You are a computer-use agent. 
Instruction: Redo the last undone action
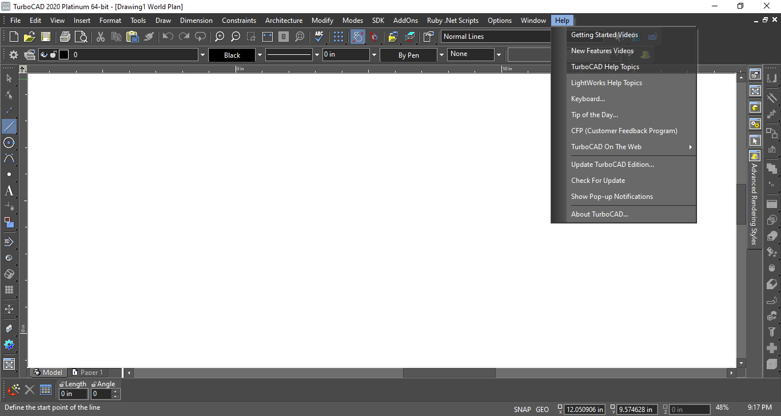pyautogui.click(x=184, y=37)
